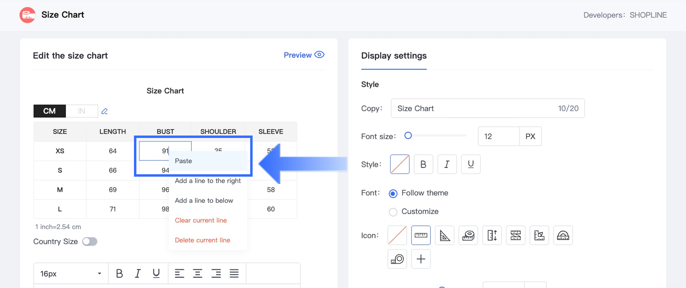Choose Clear current line
This screenshot has height=288, width=686.
click(x=208, y=220)
